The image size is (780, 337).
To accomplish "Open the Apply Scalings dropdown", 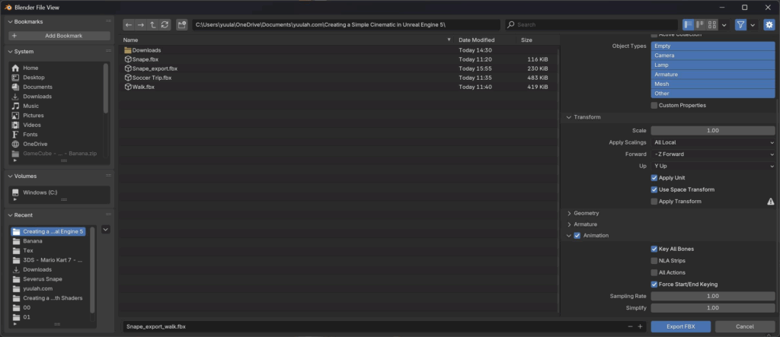I will coord(713,142).
